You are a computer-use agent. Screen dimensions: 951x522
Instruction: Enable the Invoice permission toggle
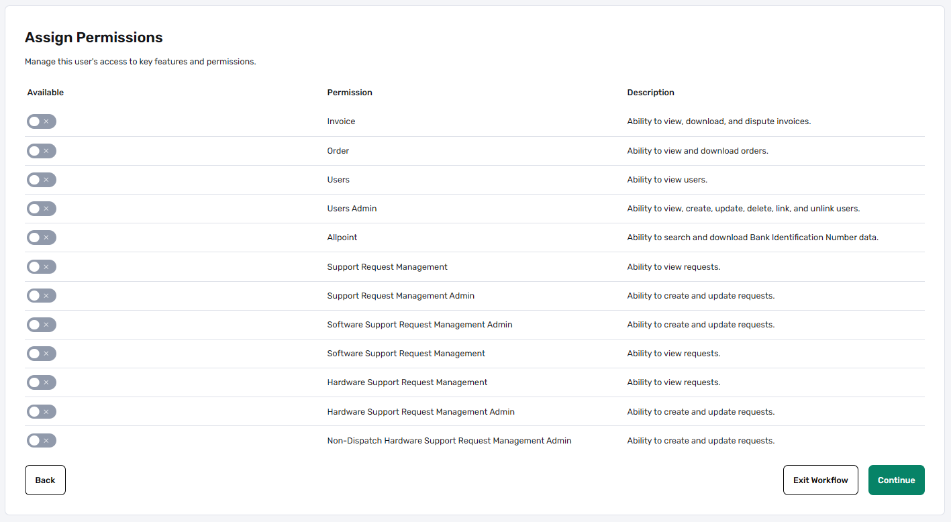coord(42,121)
